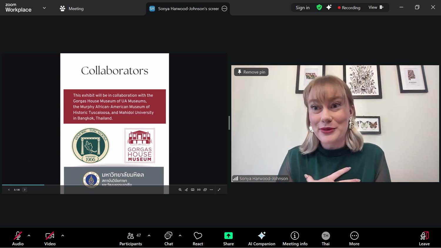Viewport: 441px width, 248px height.
Task: Open the shared screen options ellipsis
Action: click(x=224, y=9)
